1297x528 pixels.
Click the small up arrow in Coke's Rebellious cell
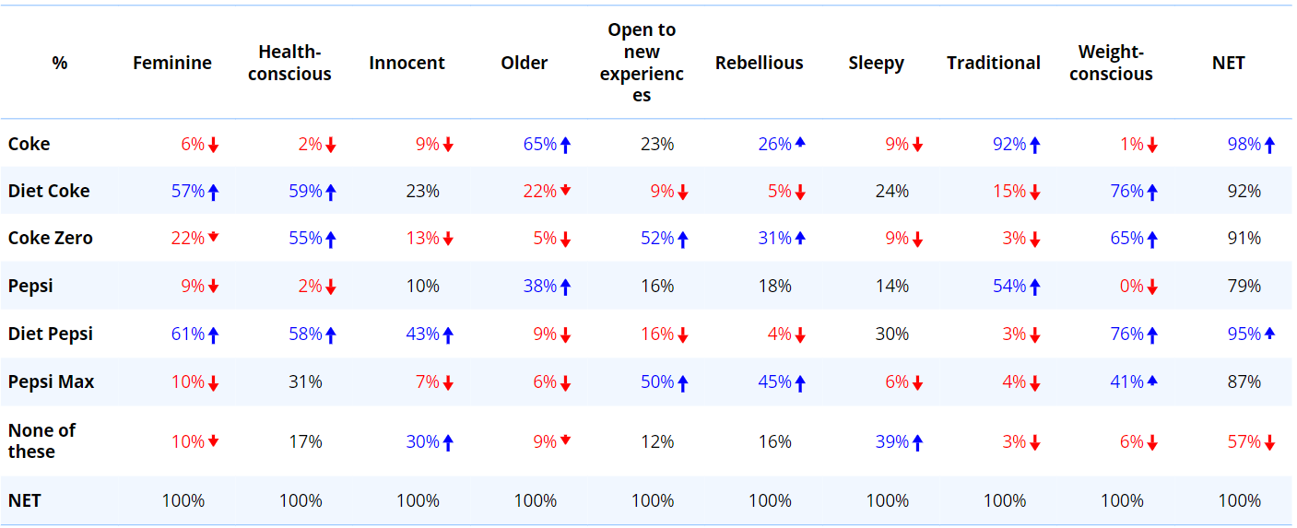click(x=800, y=142)
